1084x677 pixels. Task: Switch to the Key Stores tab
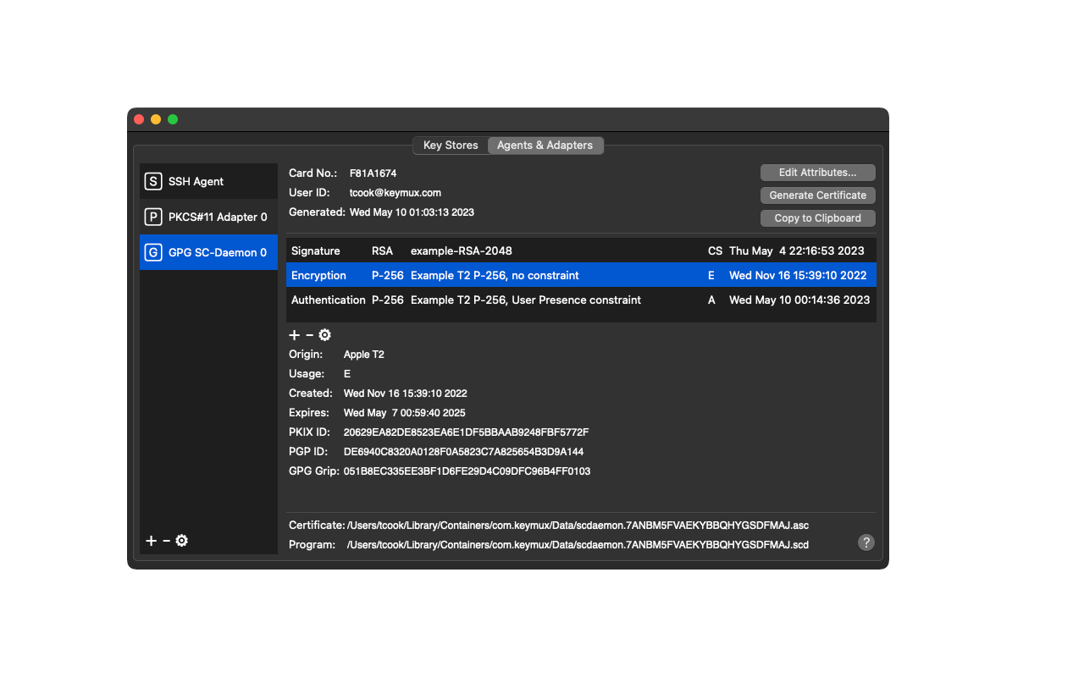pos(451,145)
